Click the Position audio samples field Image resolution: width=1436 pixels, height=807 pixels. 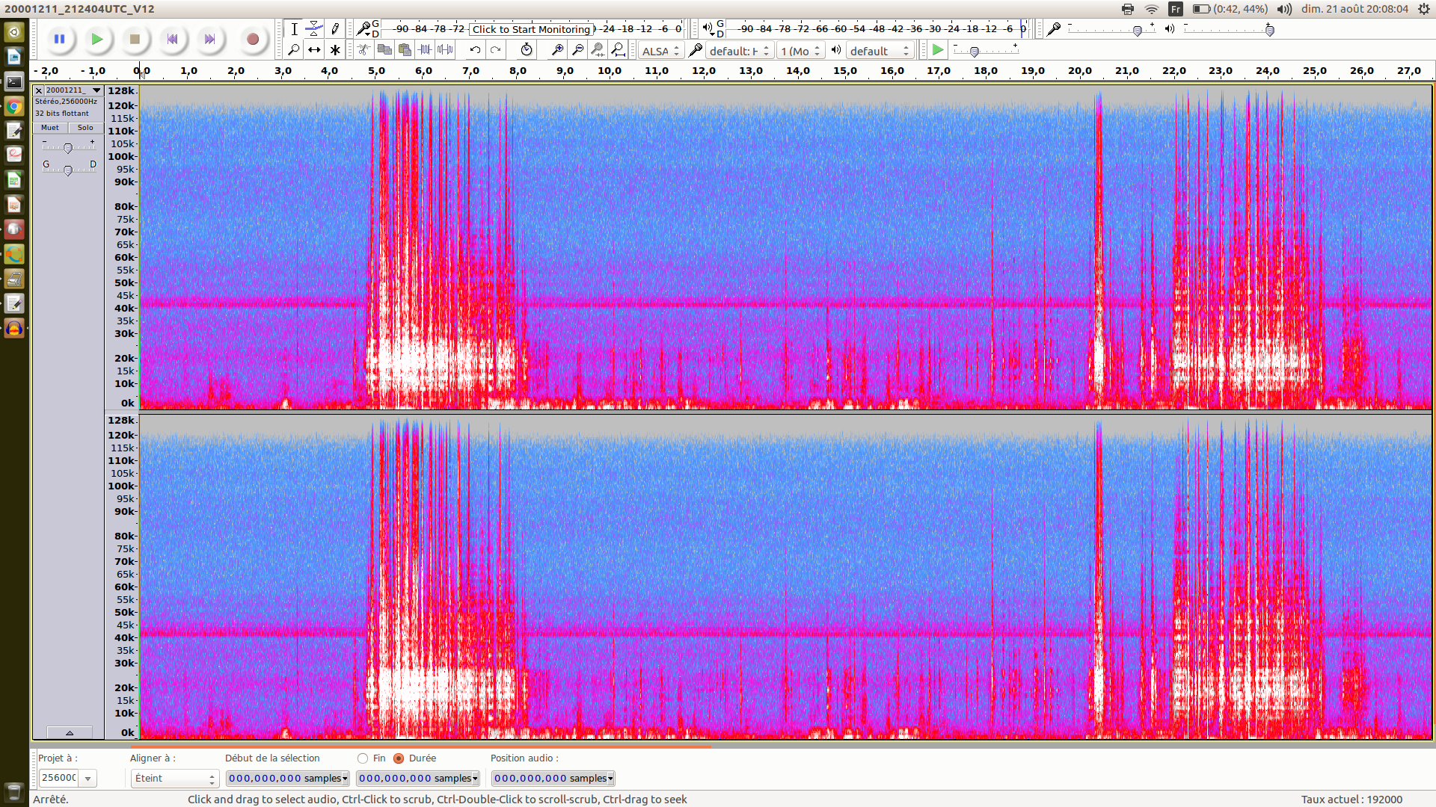[x=552, y=779]
